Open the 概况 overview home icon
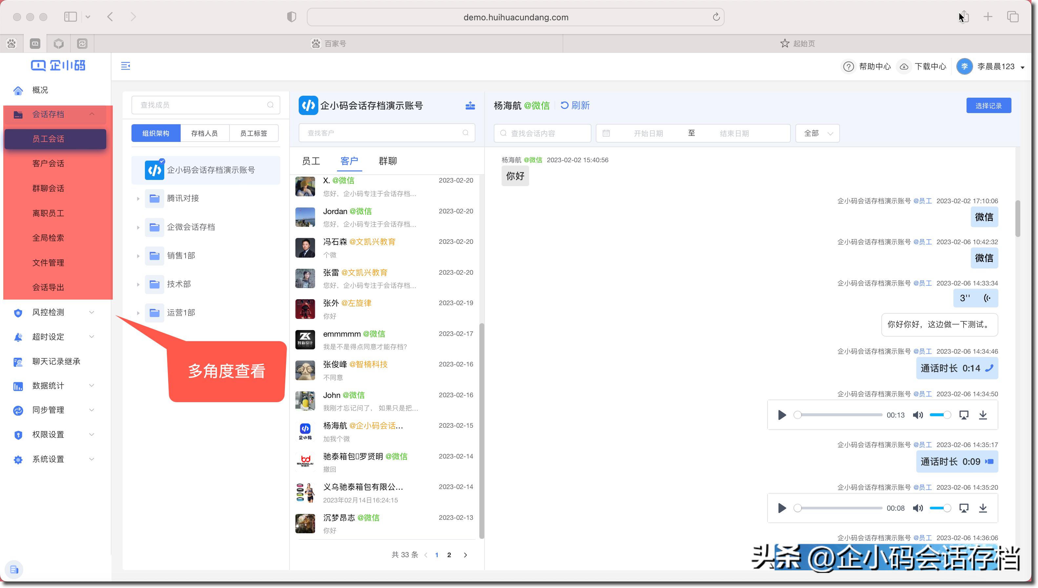The height and width of the screenshot is (588, 1038). tap(18, 90)
